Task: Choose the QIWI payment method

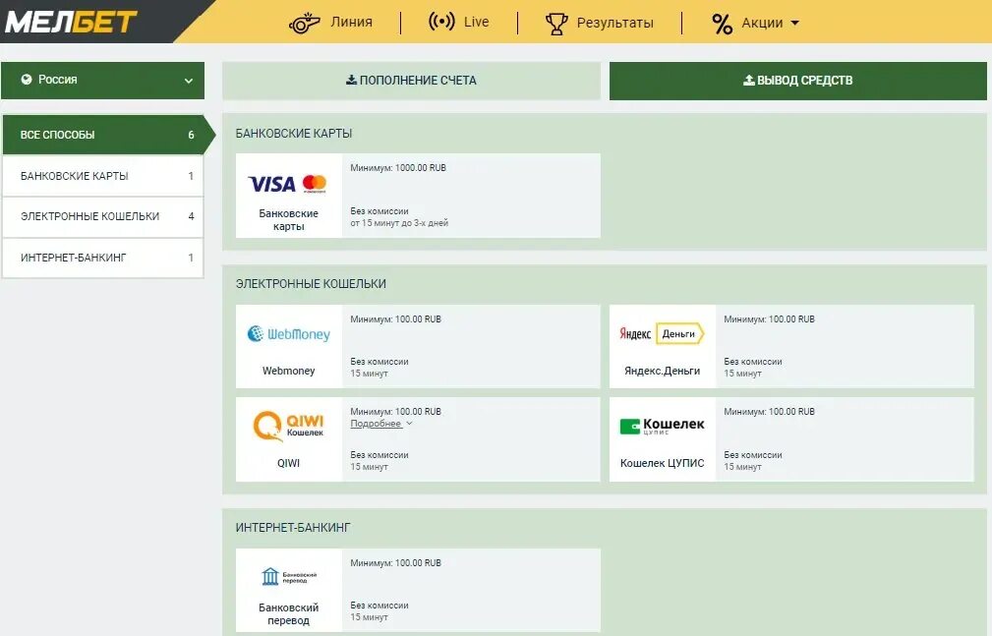Action: point(418,439)
